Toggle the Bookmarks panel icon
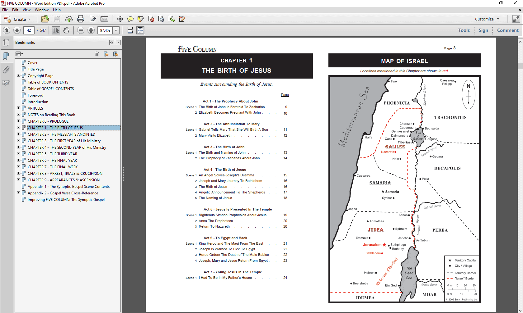 [6, 56]
